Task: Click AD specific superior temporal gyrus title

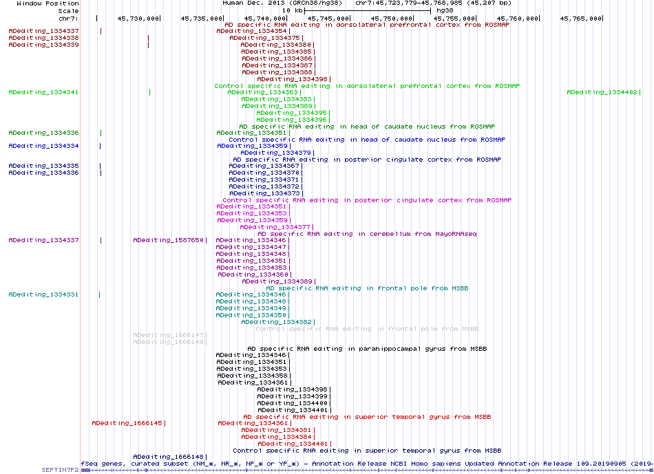Action: point(367,417)
